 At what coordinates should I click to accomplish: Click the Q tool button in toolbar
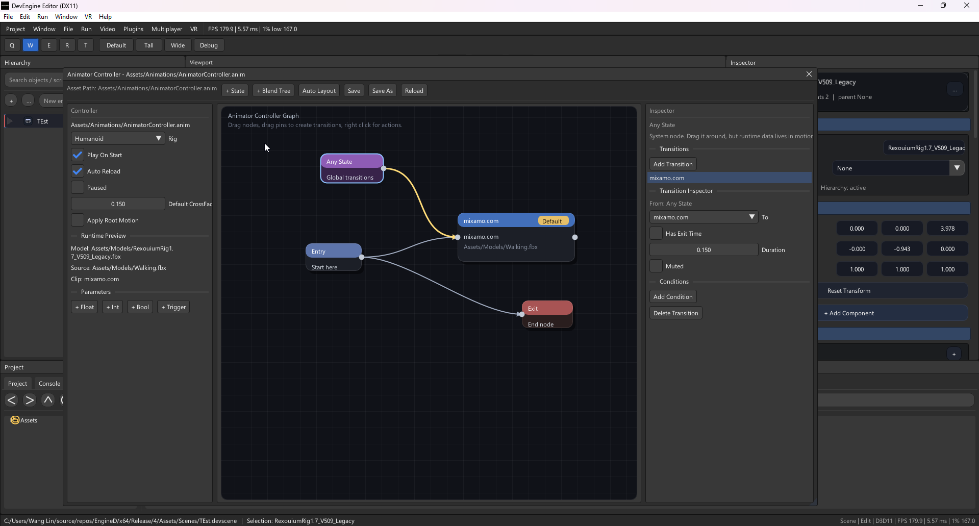point(12,45)
